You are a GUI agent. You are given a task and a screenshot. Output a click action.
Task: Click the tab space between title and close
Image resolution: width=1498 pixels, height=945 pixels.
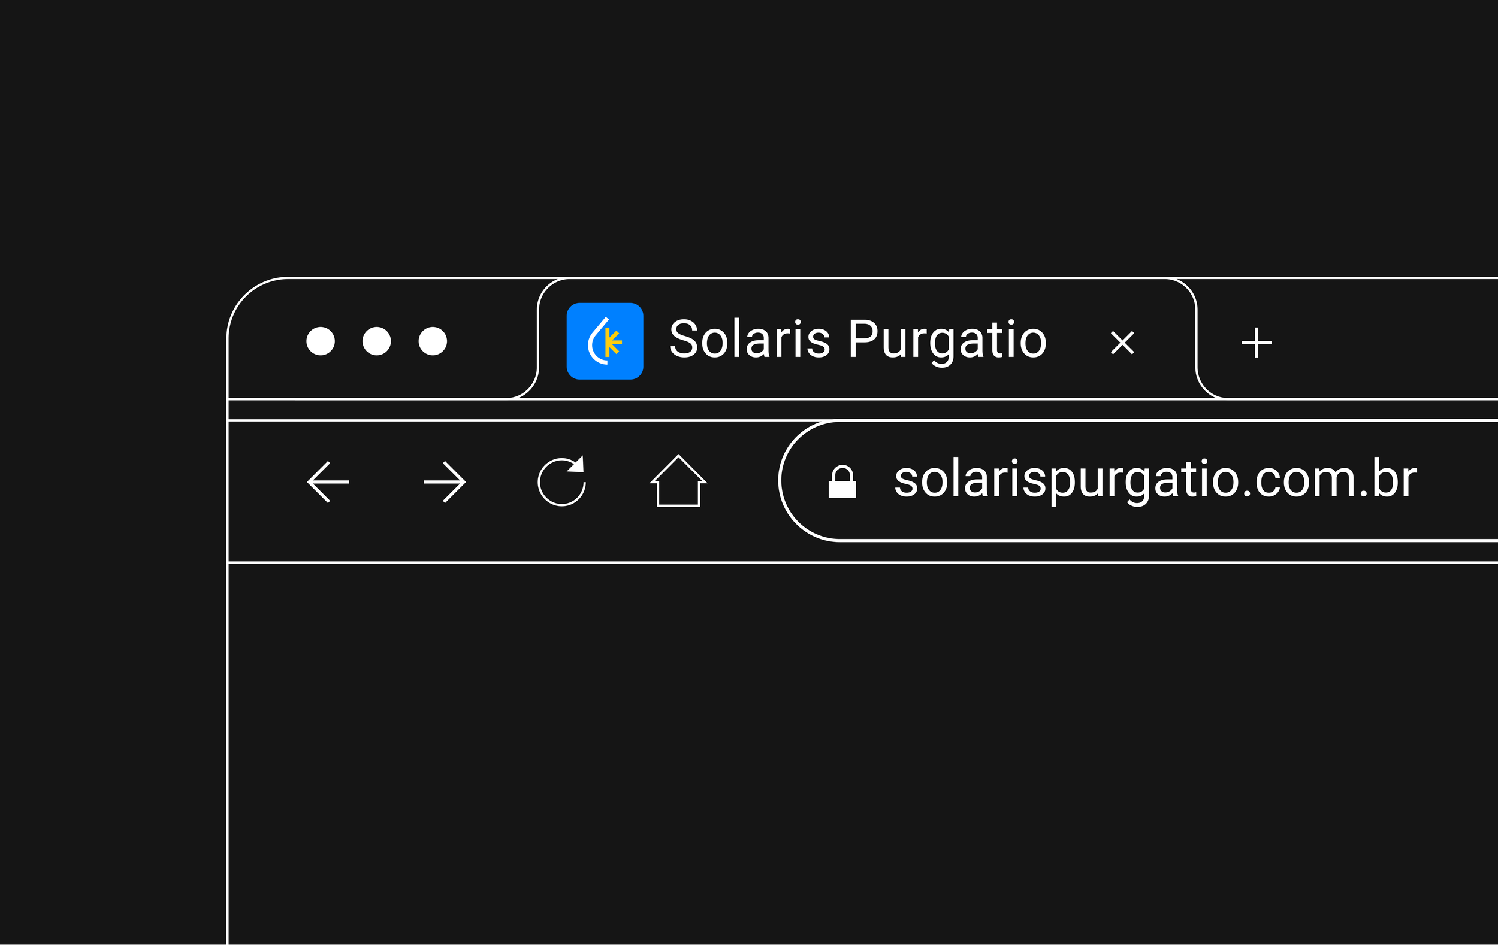pos(1079,341)
